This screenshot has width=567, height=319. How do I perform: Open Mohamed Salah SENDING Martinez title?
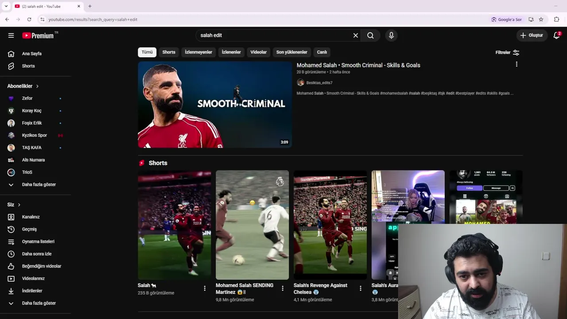tap(245, 289)
